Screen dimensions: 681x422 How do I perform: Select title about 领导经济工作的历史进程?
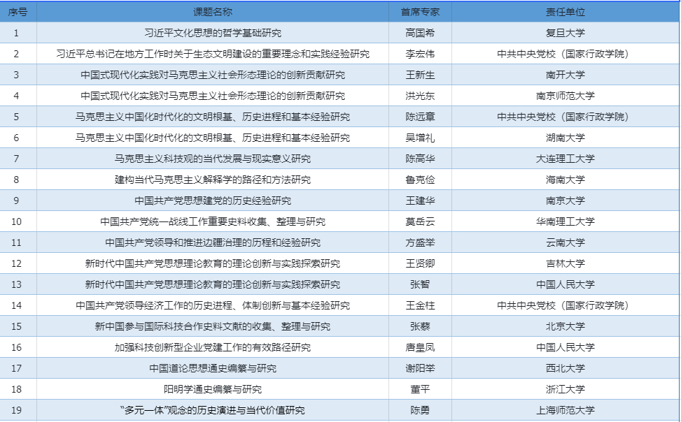click(213, 305)
